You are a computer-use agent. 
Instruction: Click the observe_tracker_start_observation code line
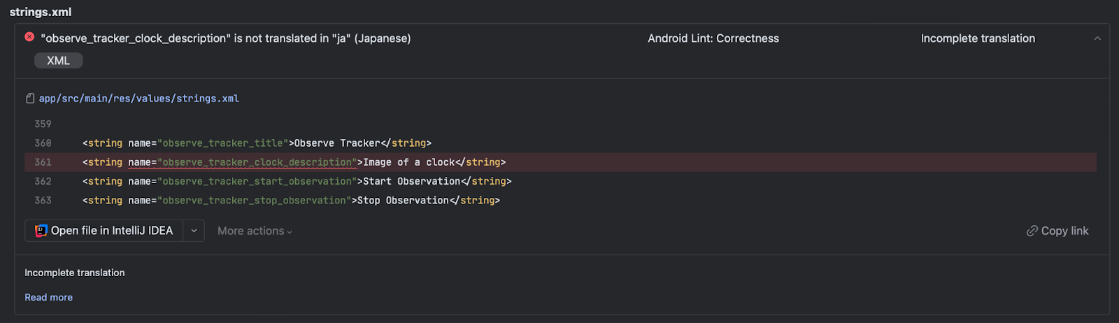click(x=297, y=181)
